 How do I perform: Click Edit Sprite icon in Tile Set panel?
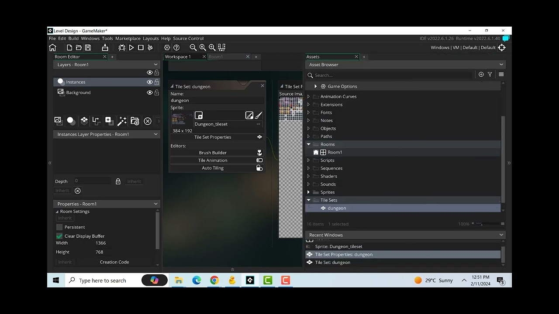(249, 116)
